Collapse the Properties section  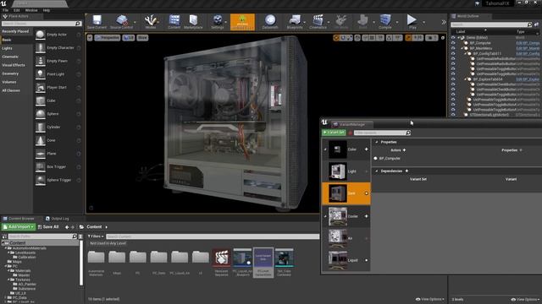pos(377,142)
